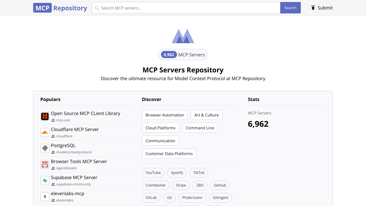Screen dimensions: 366x206
Task: Click the Submit upload arrow icon
Action: [313, 8]
